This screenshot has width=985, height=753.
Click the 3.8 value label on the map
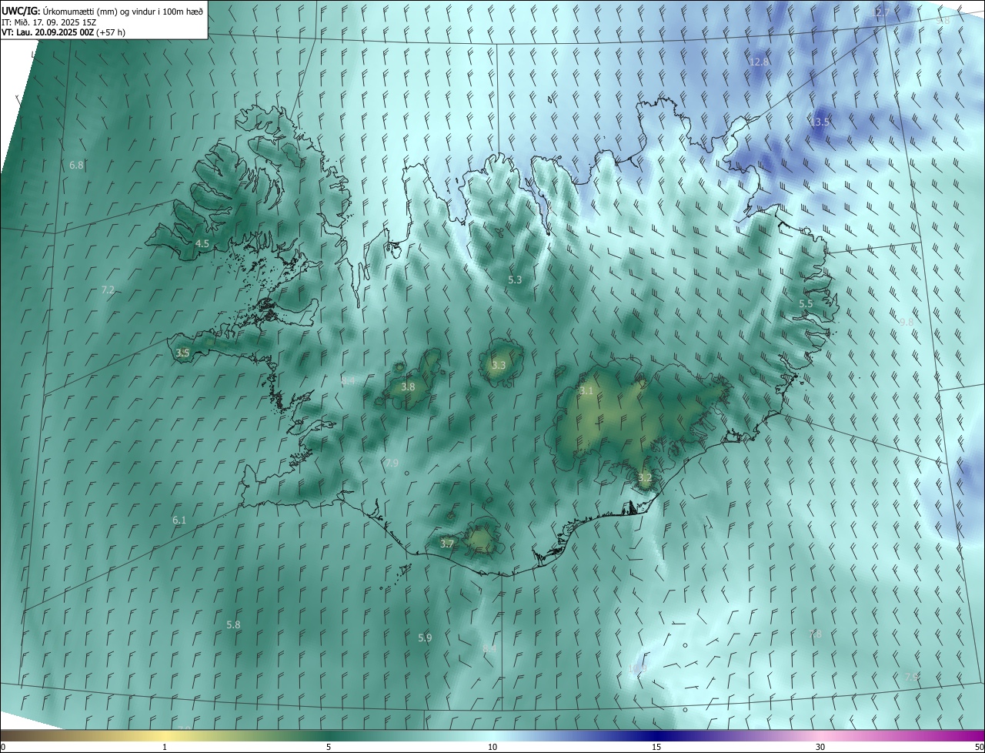[x=408, y=387]
